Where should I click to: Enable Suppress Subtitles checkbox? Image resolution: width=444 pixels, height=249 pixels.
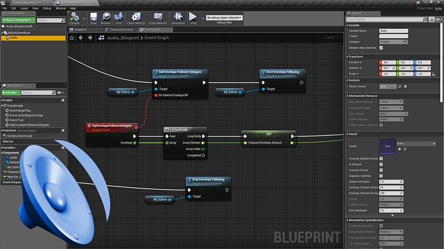pos(381,176)
